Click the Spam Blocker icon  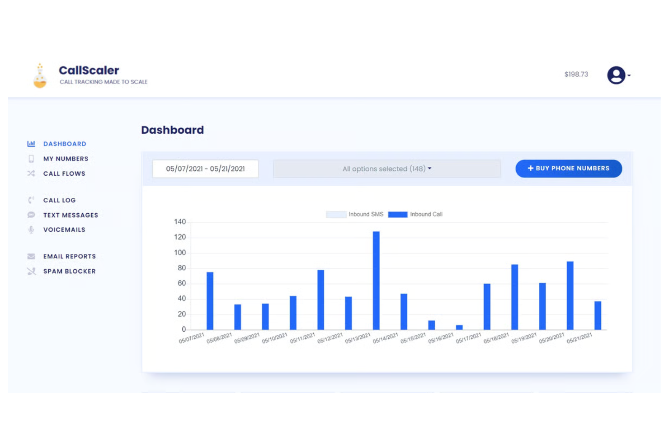pos(31,271)
